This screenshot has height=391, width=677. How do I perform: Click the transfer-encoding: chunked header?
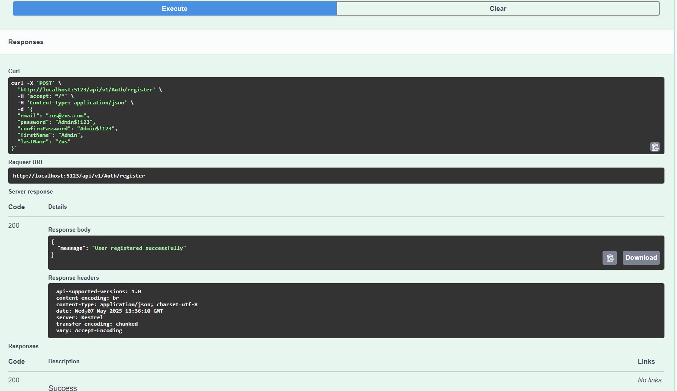coord(97,324)
